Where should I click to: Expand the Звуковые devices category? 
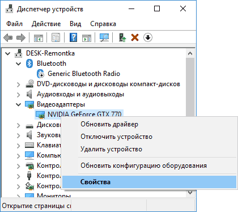(x=19, y=135)
